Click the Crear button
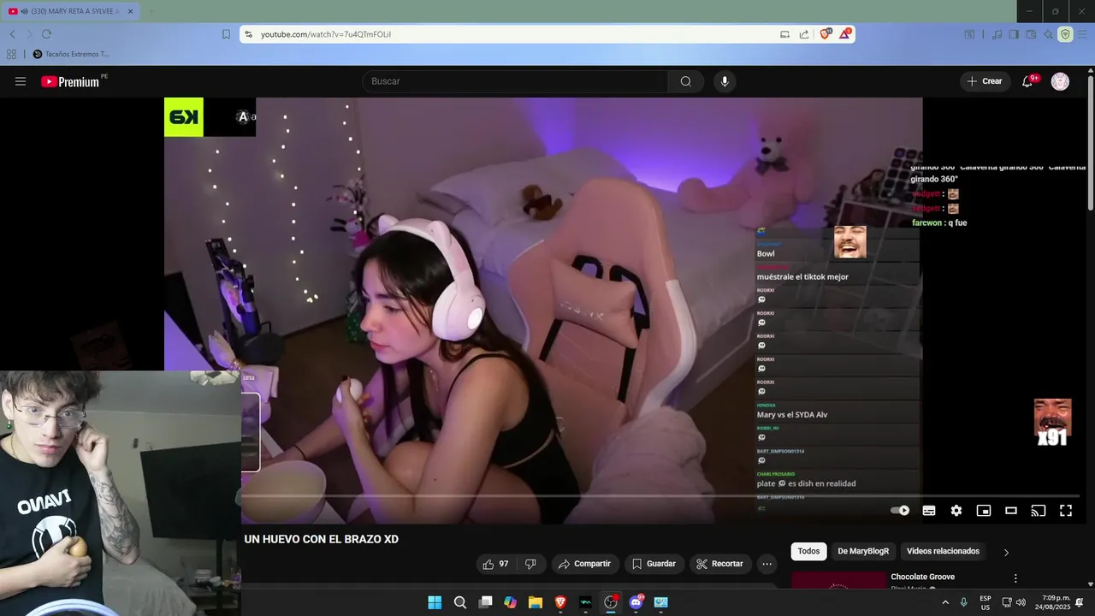 click(985, 81)
